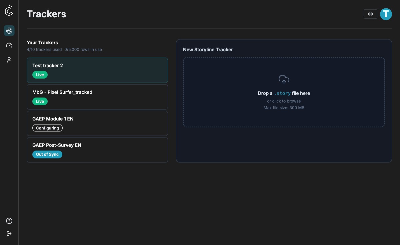Select the Test tracker 2 card
Viewport: 400px width, 245px height.
[x=97, y=70]
